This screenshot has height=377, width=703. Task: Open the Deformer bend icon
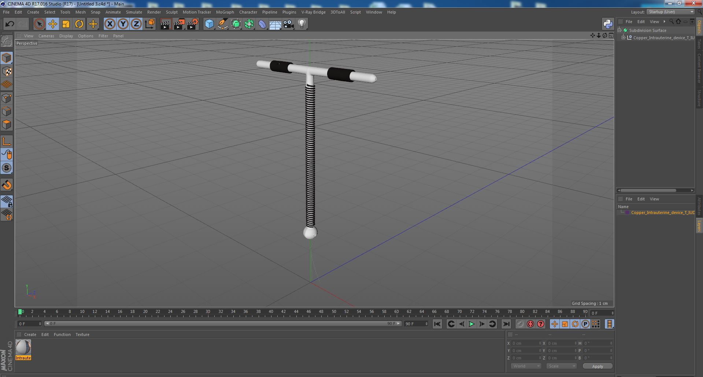coord(262,24)
